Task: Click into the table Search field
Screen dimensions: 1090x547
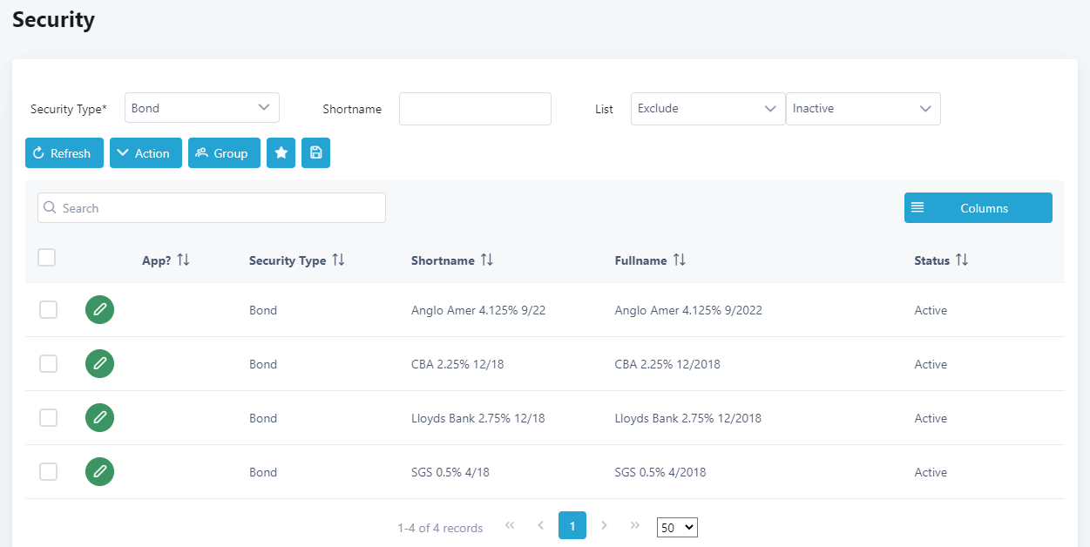Action: pos(212,208)
